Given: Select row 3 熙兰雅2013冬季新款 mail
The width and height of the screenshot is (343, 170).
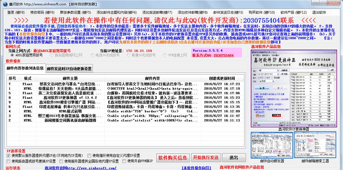Looking at the screenshot, I should point(125,116).
